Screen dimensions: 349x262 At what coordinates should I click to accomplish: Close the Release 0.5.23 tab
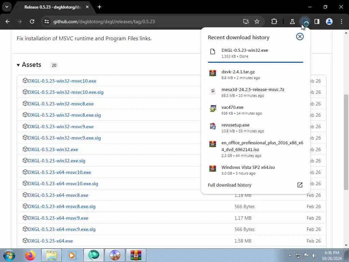(87, 7)
